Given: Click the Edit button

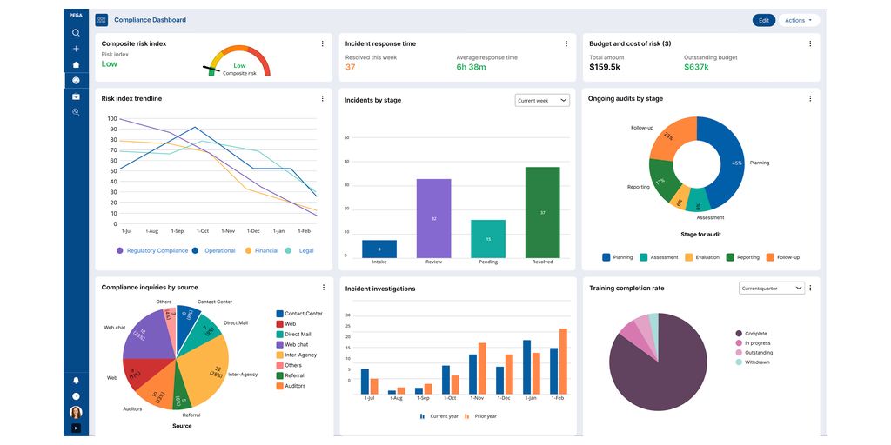Looking at the screenshot, I should pos(764,21).
